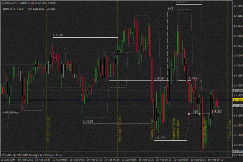Image resolution: width=243 pixels, height=162 pixels.
Task: Click the 1.41955 price axis value
Action: click(x=238, y=85)
